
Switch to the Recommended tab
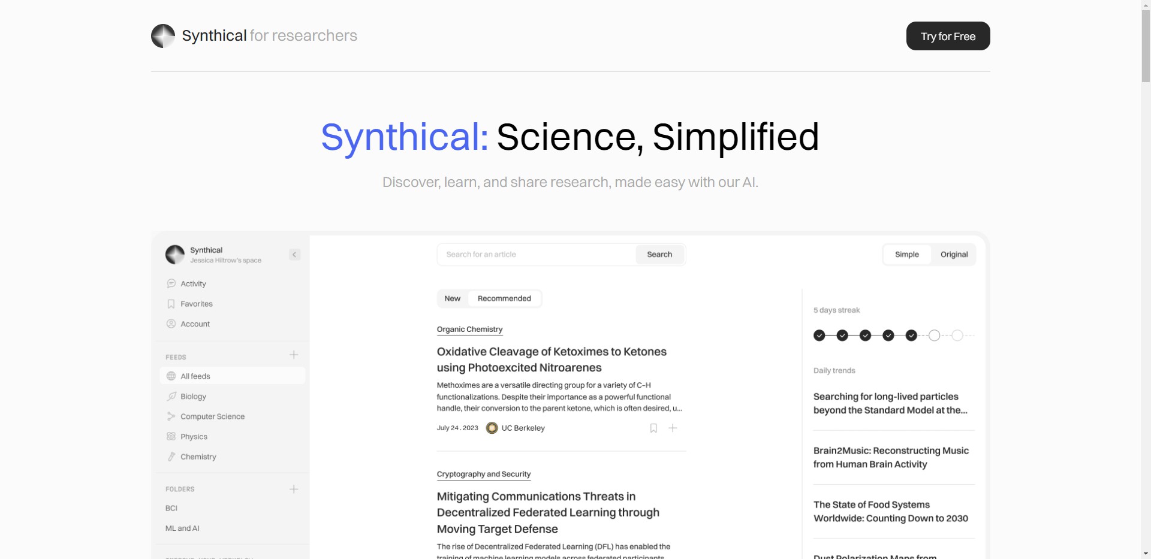(x=504, y=298)
